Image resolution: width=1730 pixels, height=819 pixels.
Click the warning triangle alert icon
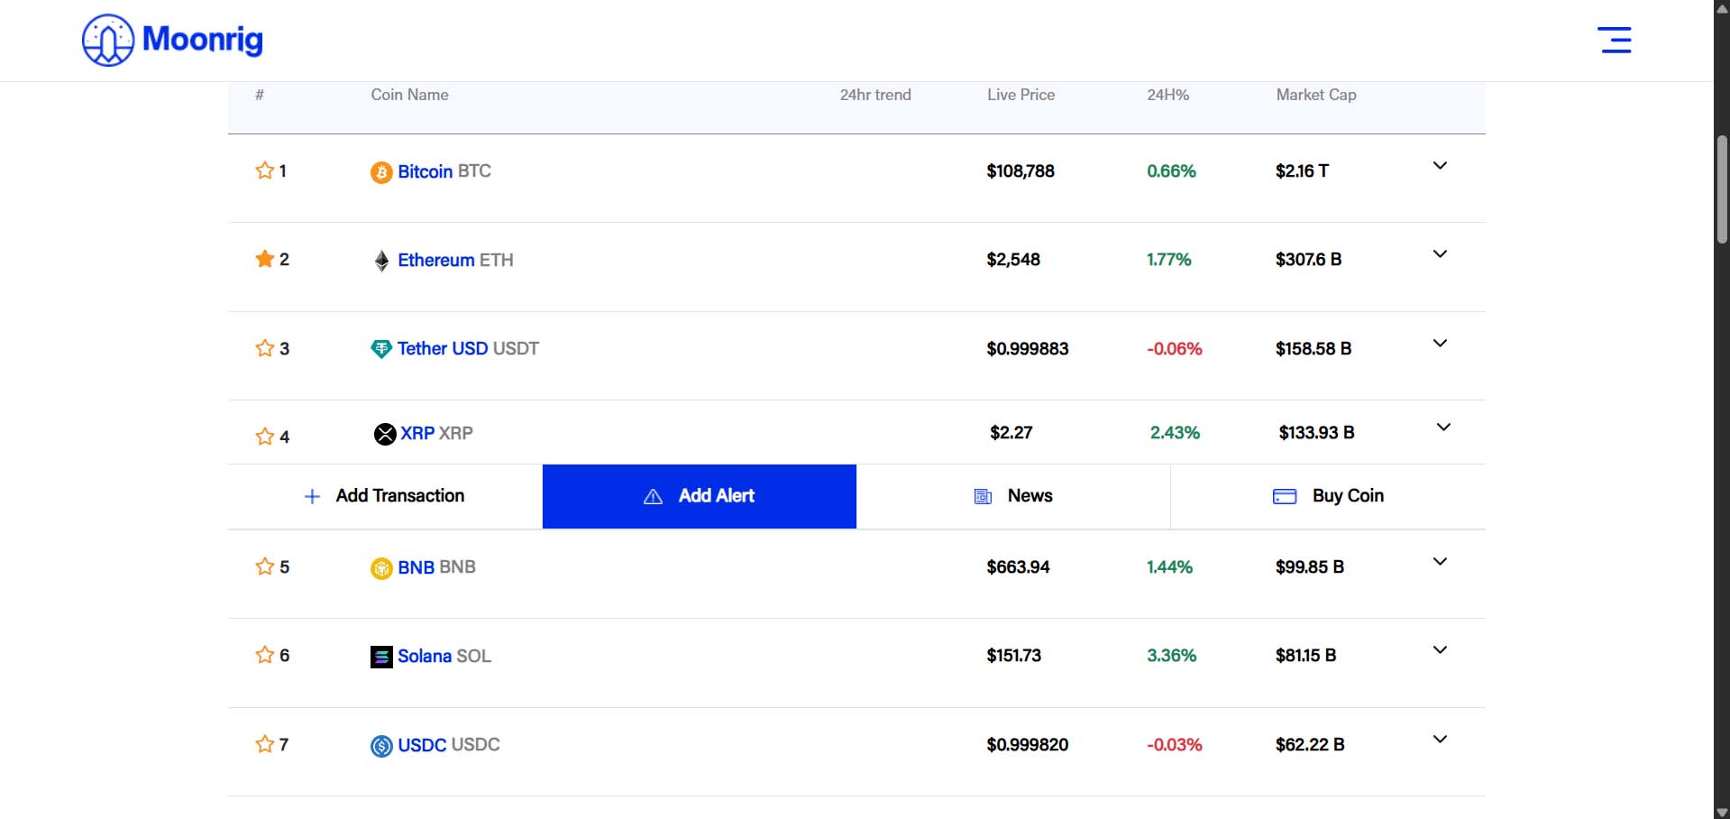click(654, 496)
